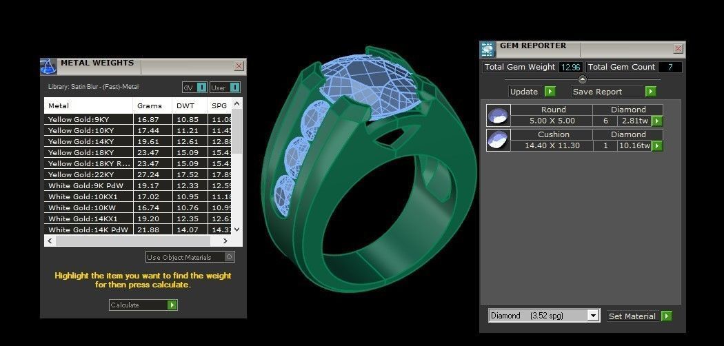Screen dimensions: 724x346
Task: Select the White Gold:9K PdW row
Action: point(138,186)
